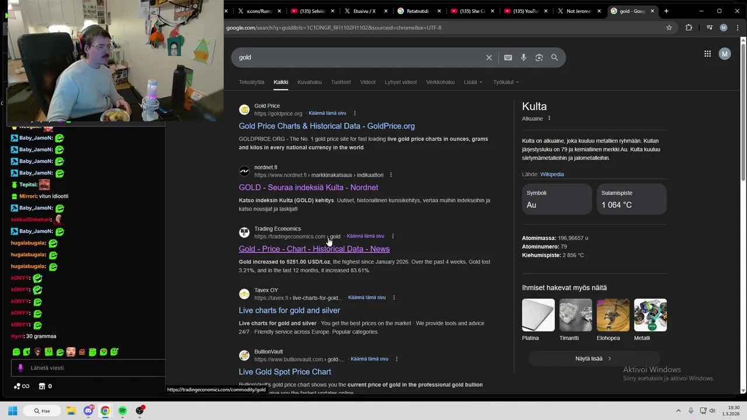Close the x.com/Rump browser tab
This screenshot has width=747, height=420.
(279, 11)
